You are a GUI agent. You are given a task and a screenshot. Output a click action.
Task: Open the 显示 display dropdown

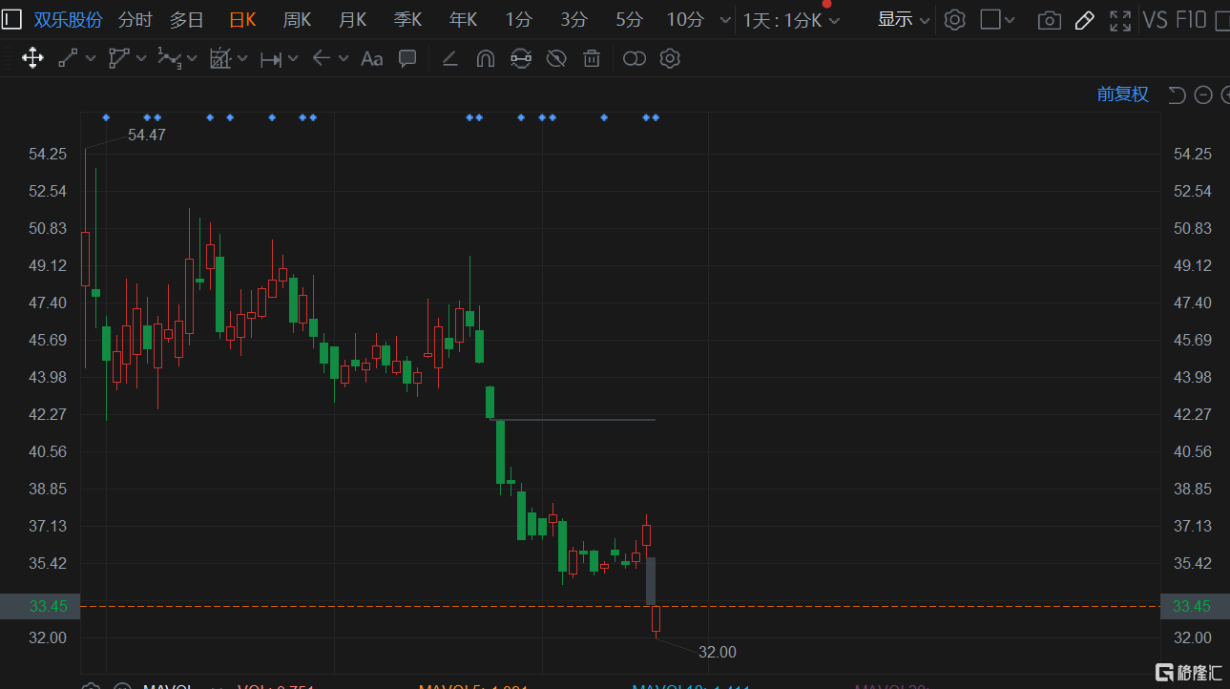pos(904,20)
